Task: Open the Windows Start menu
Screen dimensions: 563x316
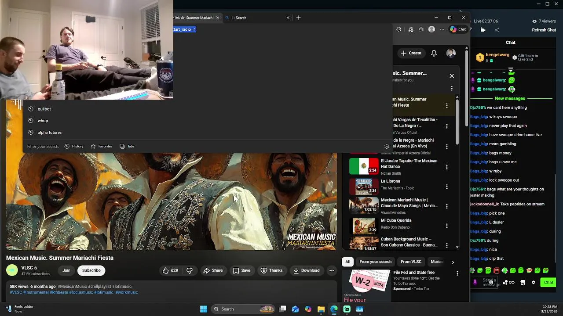Action: 204,309
